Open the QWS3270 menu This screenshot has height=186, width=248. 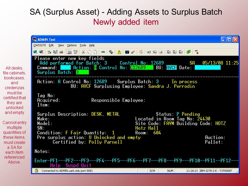click(x=40, y=45)
